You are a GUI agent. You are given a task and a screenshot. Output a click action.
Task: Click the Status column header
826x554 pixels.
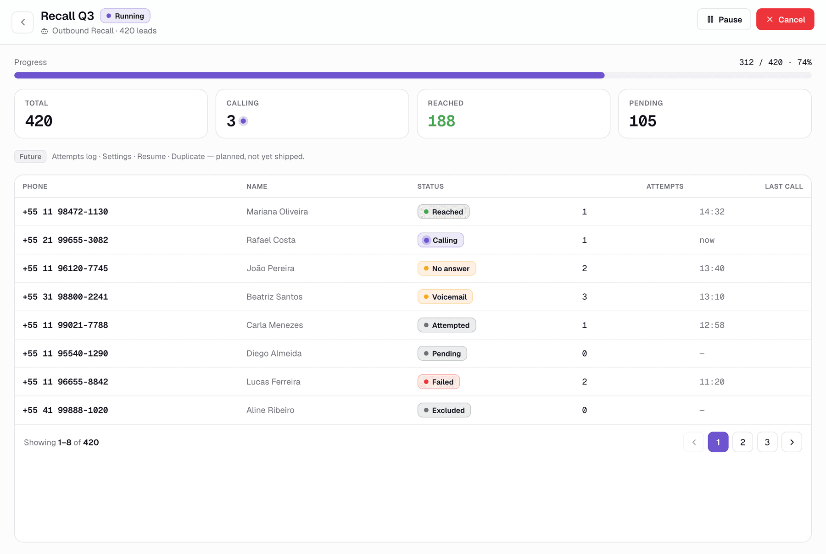(430, 186)
